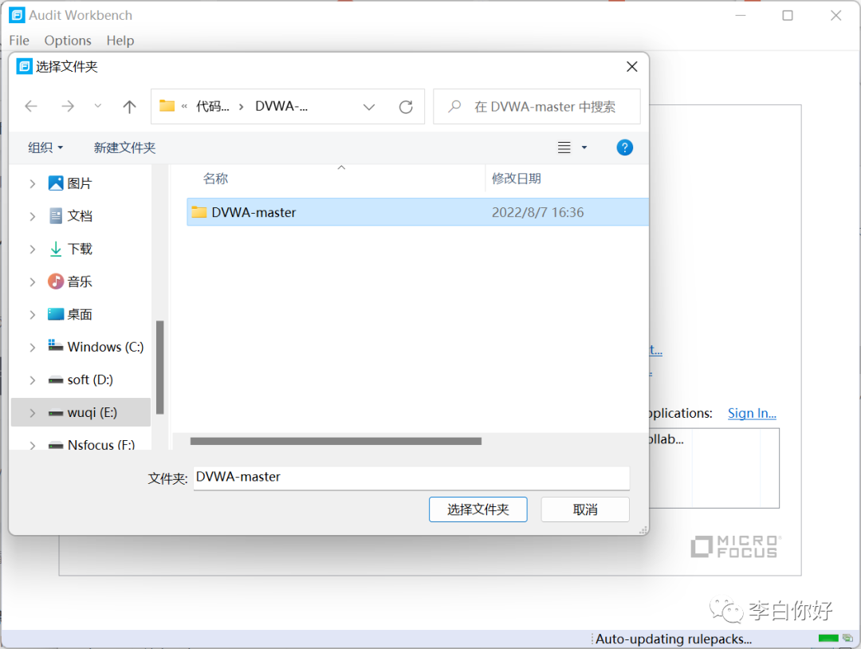Go back with the left arrow
This screenshot has height=649, width=861.
coord(31,106)
